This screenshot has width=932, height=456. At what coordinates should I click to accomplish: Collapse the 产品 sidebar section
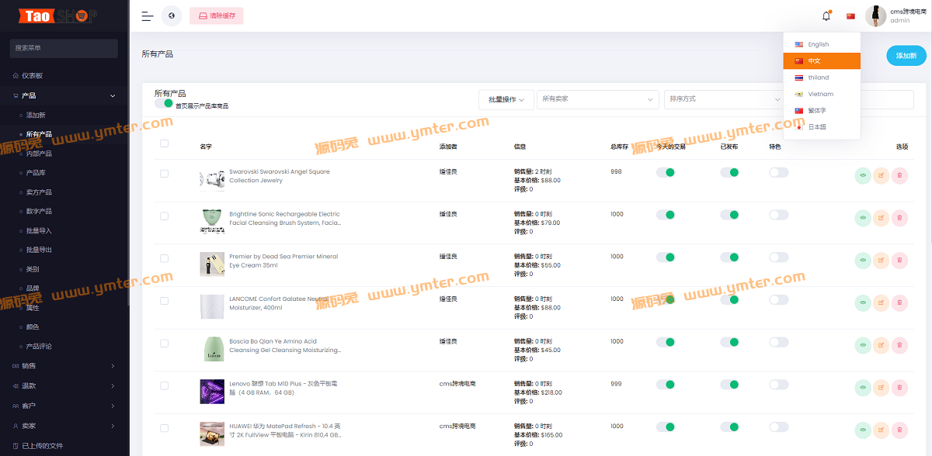pos(64,95)
